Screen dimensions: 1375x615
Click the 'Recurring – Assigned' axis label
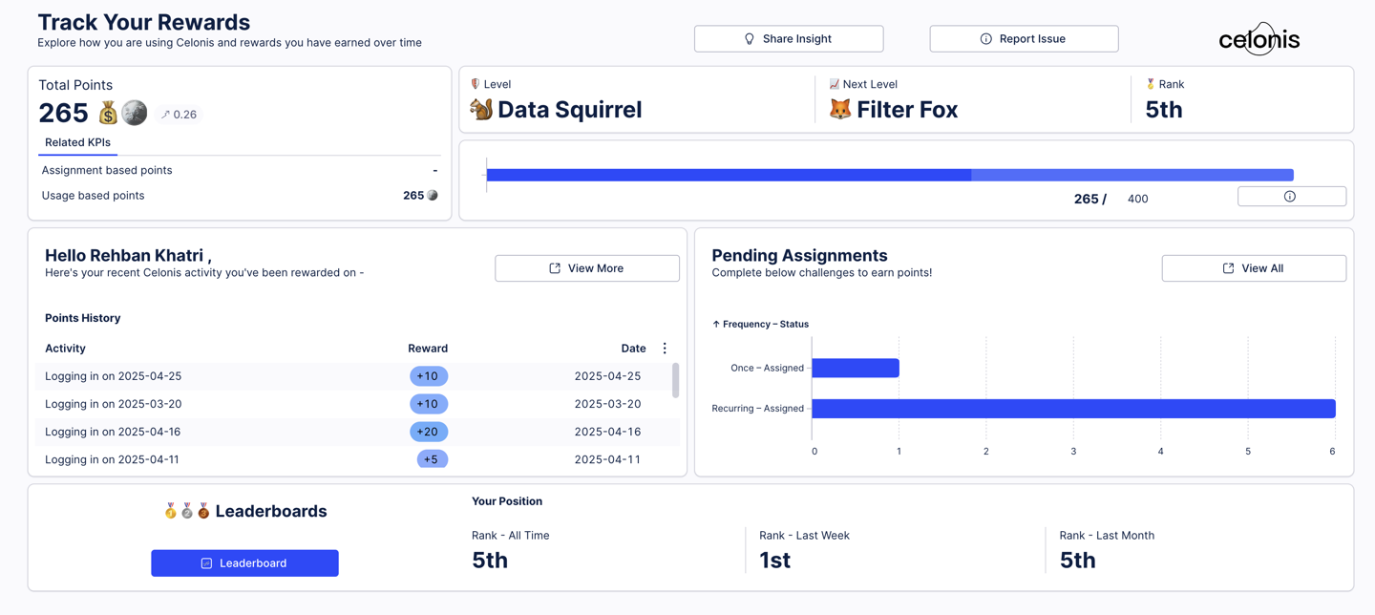pyautogui.click(x=757, y=409)
